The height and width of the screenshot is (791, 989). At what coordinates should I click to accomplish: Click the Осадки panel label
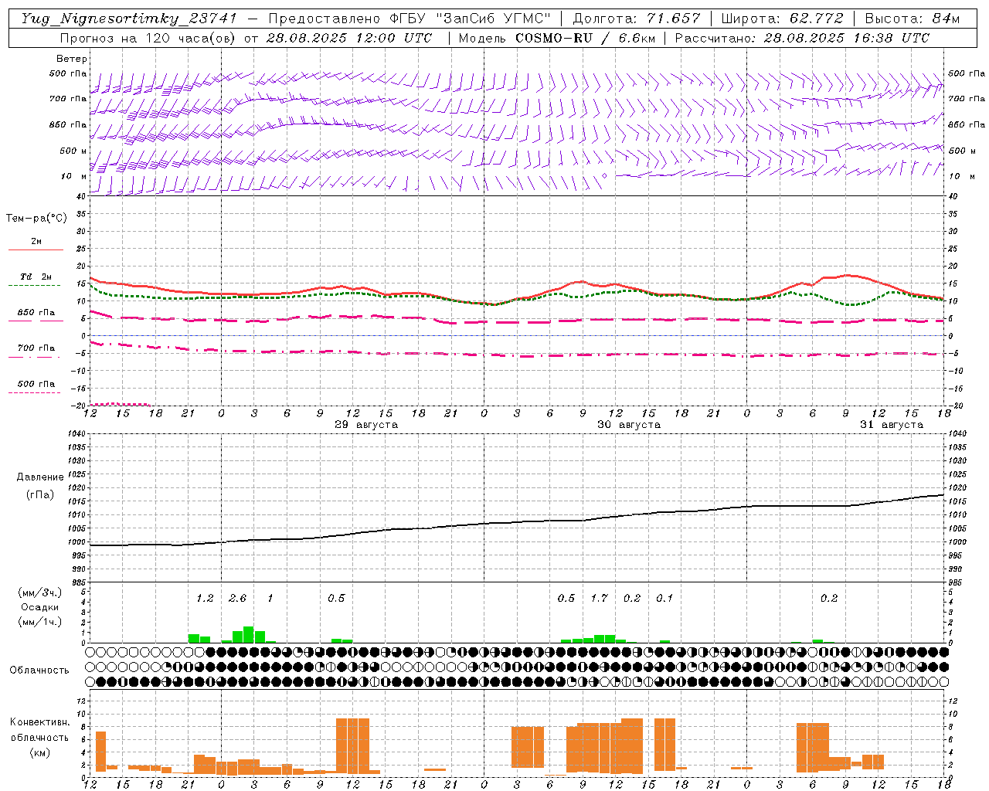40,607
